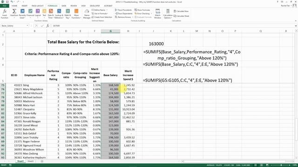Image resolution: width=298 pixels, height=167 pixels.
Task: Open the Name Manager
Action: click(87, 14)
